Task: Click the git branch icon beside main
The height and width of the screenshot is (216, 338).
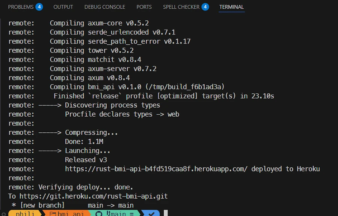Action: point(108,214)
